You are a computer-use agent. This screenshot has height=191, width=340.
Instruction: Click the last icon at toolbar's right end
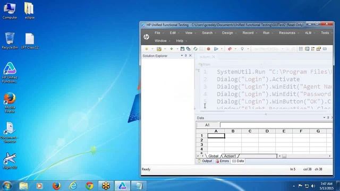(x=325, y=49)
